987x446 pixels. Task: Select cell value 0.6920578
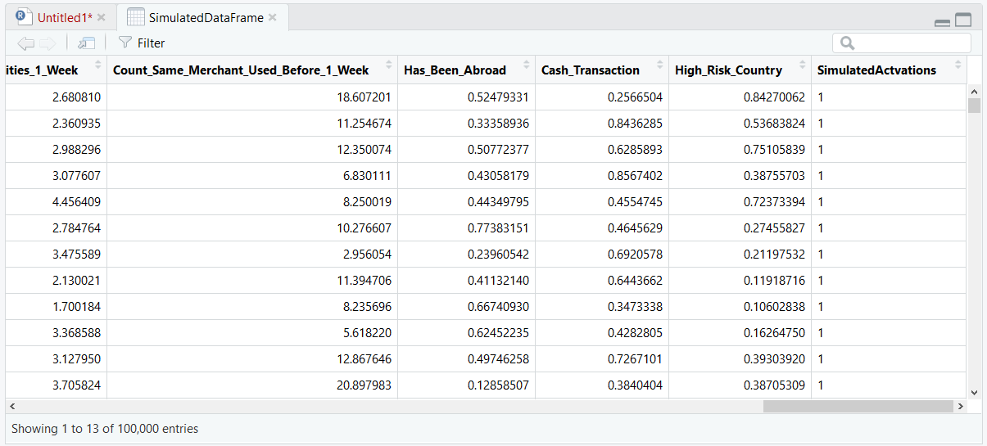click(x=635, y=255)
